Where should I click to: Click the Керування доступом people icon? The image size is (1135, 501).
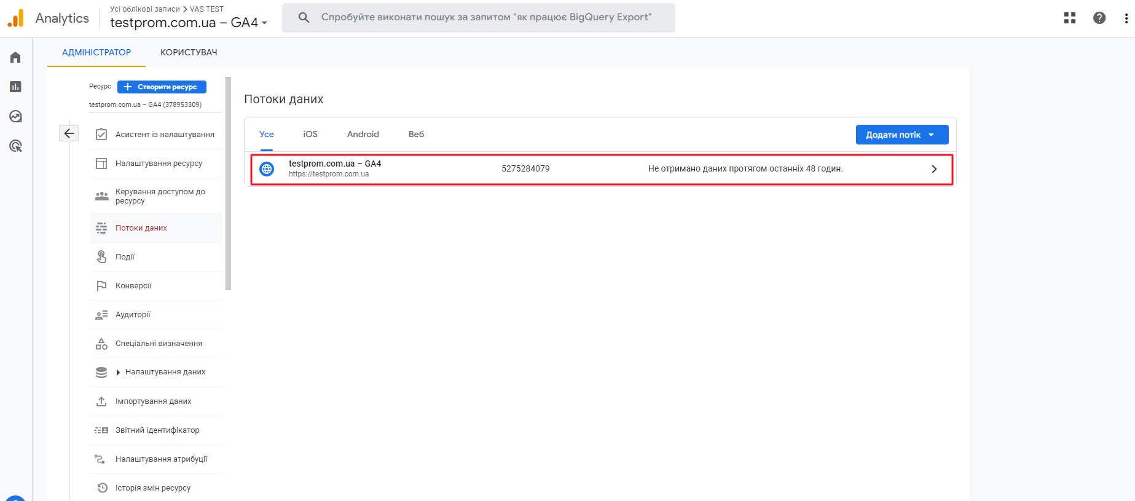pos(101,196)
